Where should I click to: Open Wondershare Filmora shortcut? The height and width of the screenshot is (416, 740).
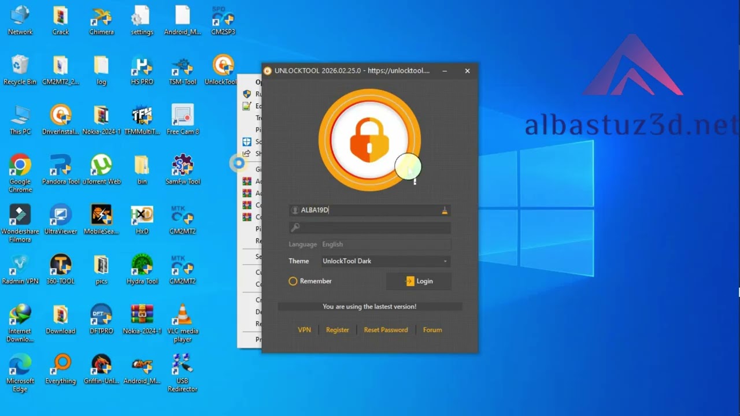click(20, 223)
